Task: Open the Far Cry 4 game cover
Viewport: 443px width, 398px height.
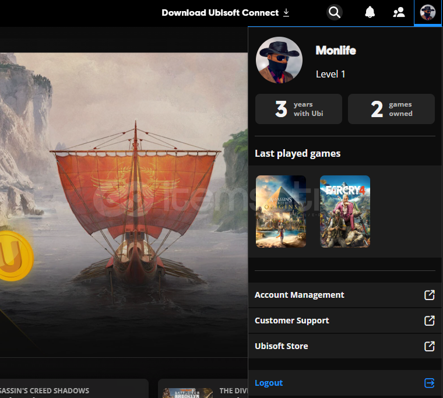Action: (345, 212)
